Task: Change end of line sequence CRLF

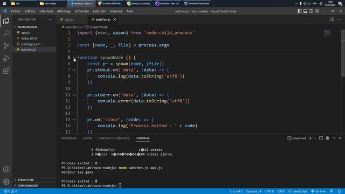Action: coord(281,191)
